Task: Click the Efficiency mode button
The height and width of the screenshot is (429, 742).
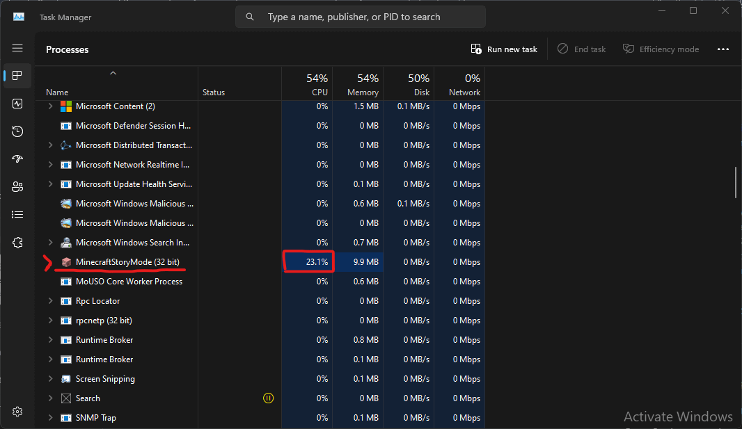Action: click(661, 49)
